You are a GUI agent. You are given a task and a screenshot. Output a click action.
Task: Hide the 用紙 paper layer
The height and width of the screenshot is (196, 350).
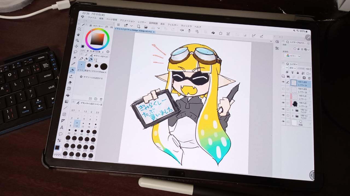pos(283,121)
